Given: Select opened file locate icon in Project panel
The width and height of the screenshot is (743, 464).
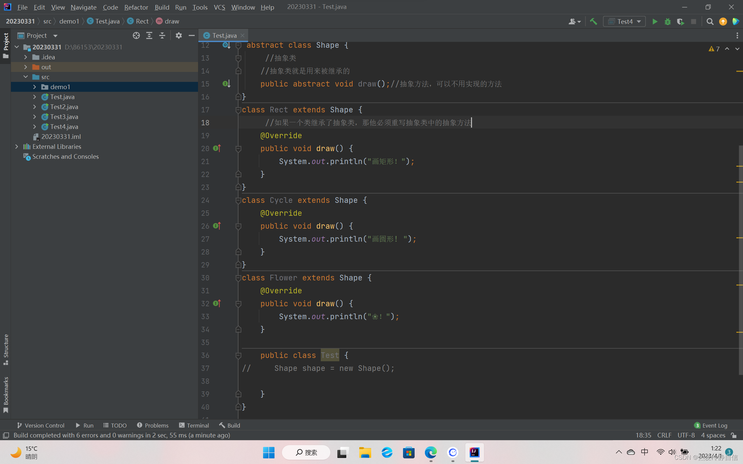Looking at the screenshot, I should click(136, 35).
